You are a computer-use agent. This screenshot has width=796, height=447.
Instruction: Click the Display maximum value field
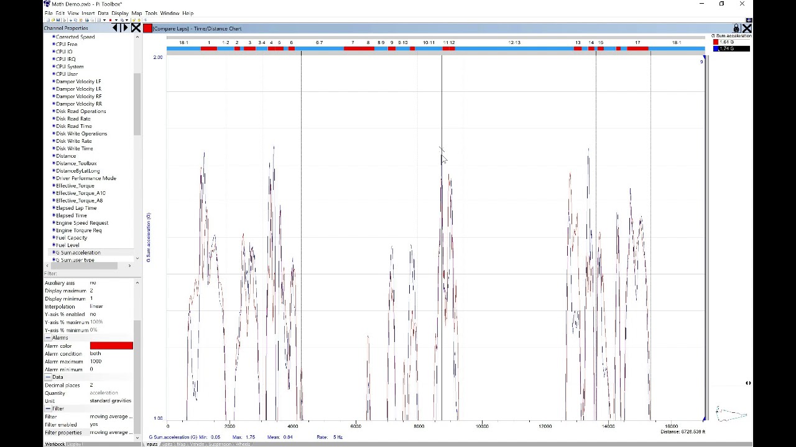111,291
